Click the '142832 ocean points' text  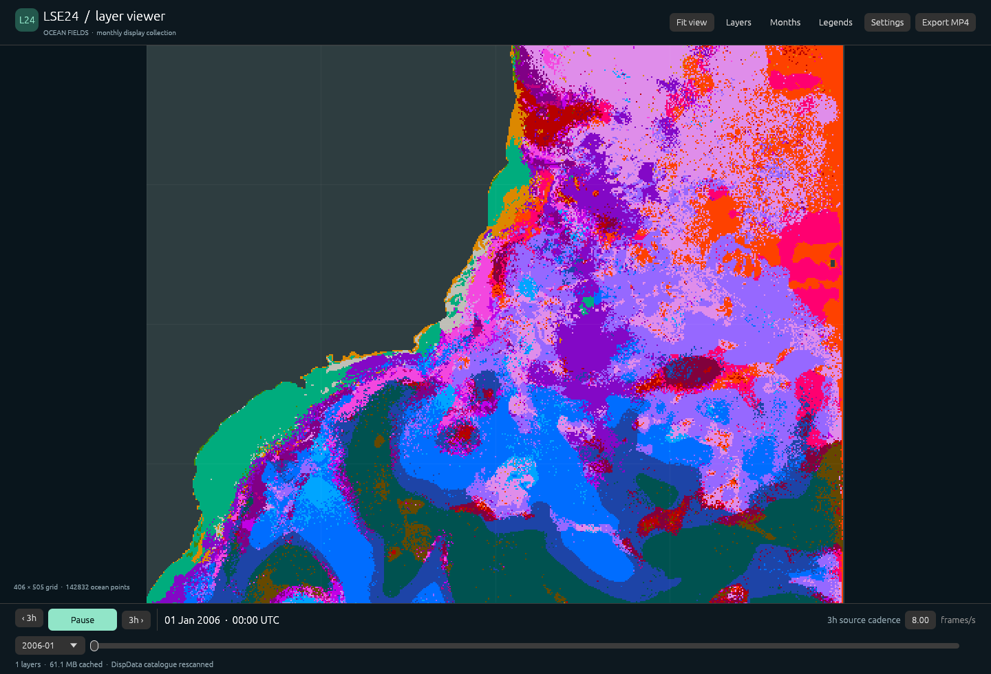click(98, 587)
